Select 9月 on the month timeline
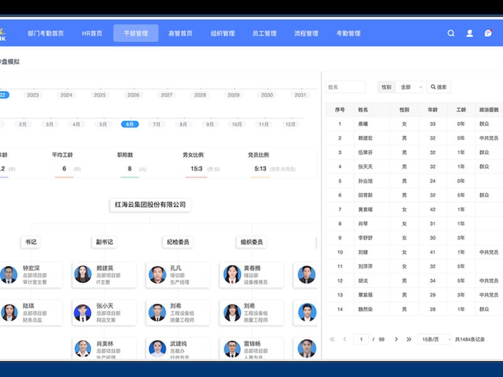The image size is (503, 377). click(x=210, y=124)
